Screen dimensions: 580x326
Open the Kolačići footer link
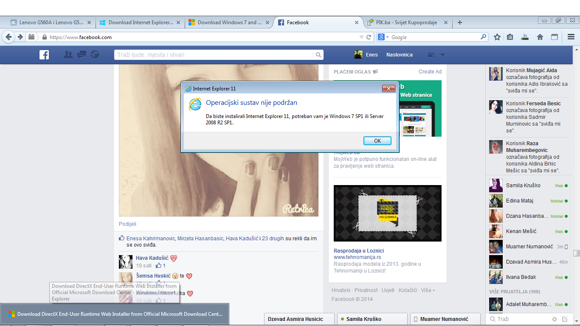tap(407, 290)
